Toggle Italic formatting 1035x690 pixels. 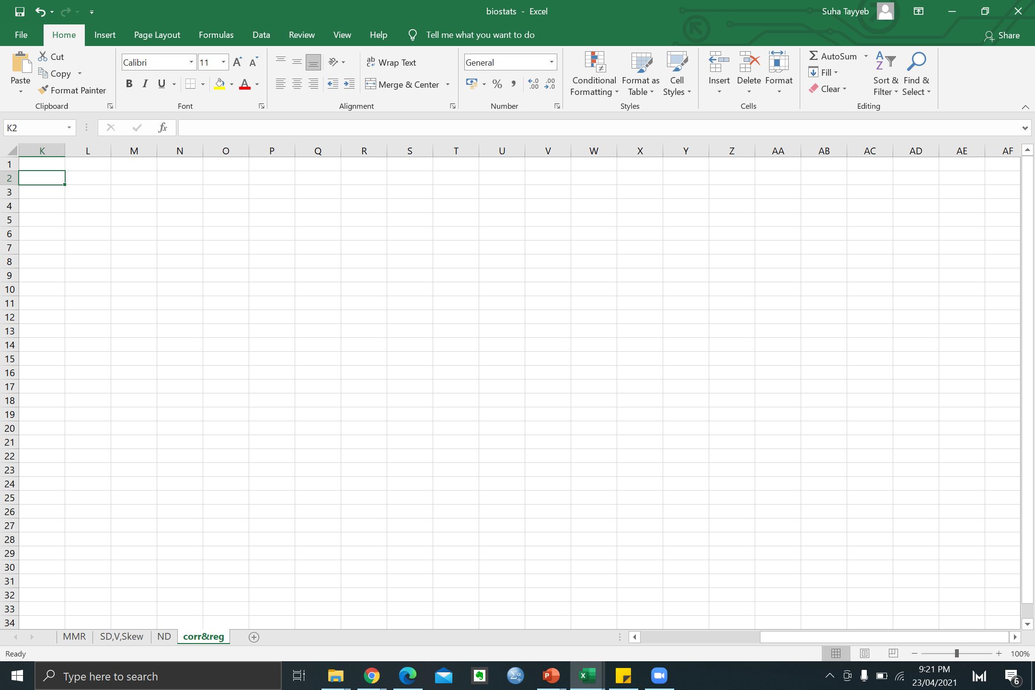pyautogui.click(x=145, y=84)
